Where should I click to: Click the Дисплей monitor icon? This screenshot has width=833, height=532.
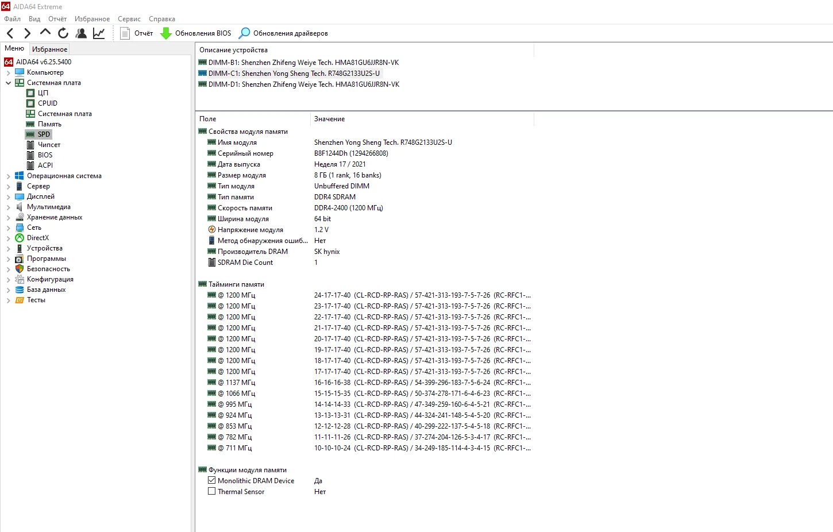(x=20, y=196)
